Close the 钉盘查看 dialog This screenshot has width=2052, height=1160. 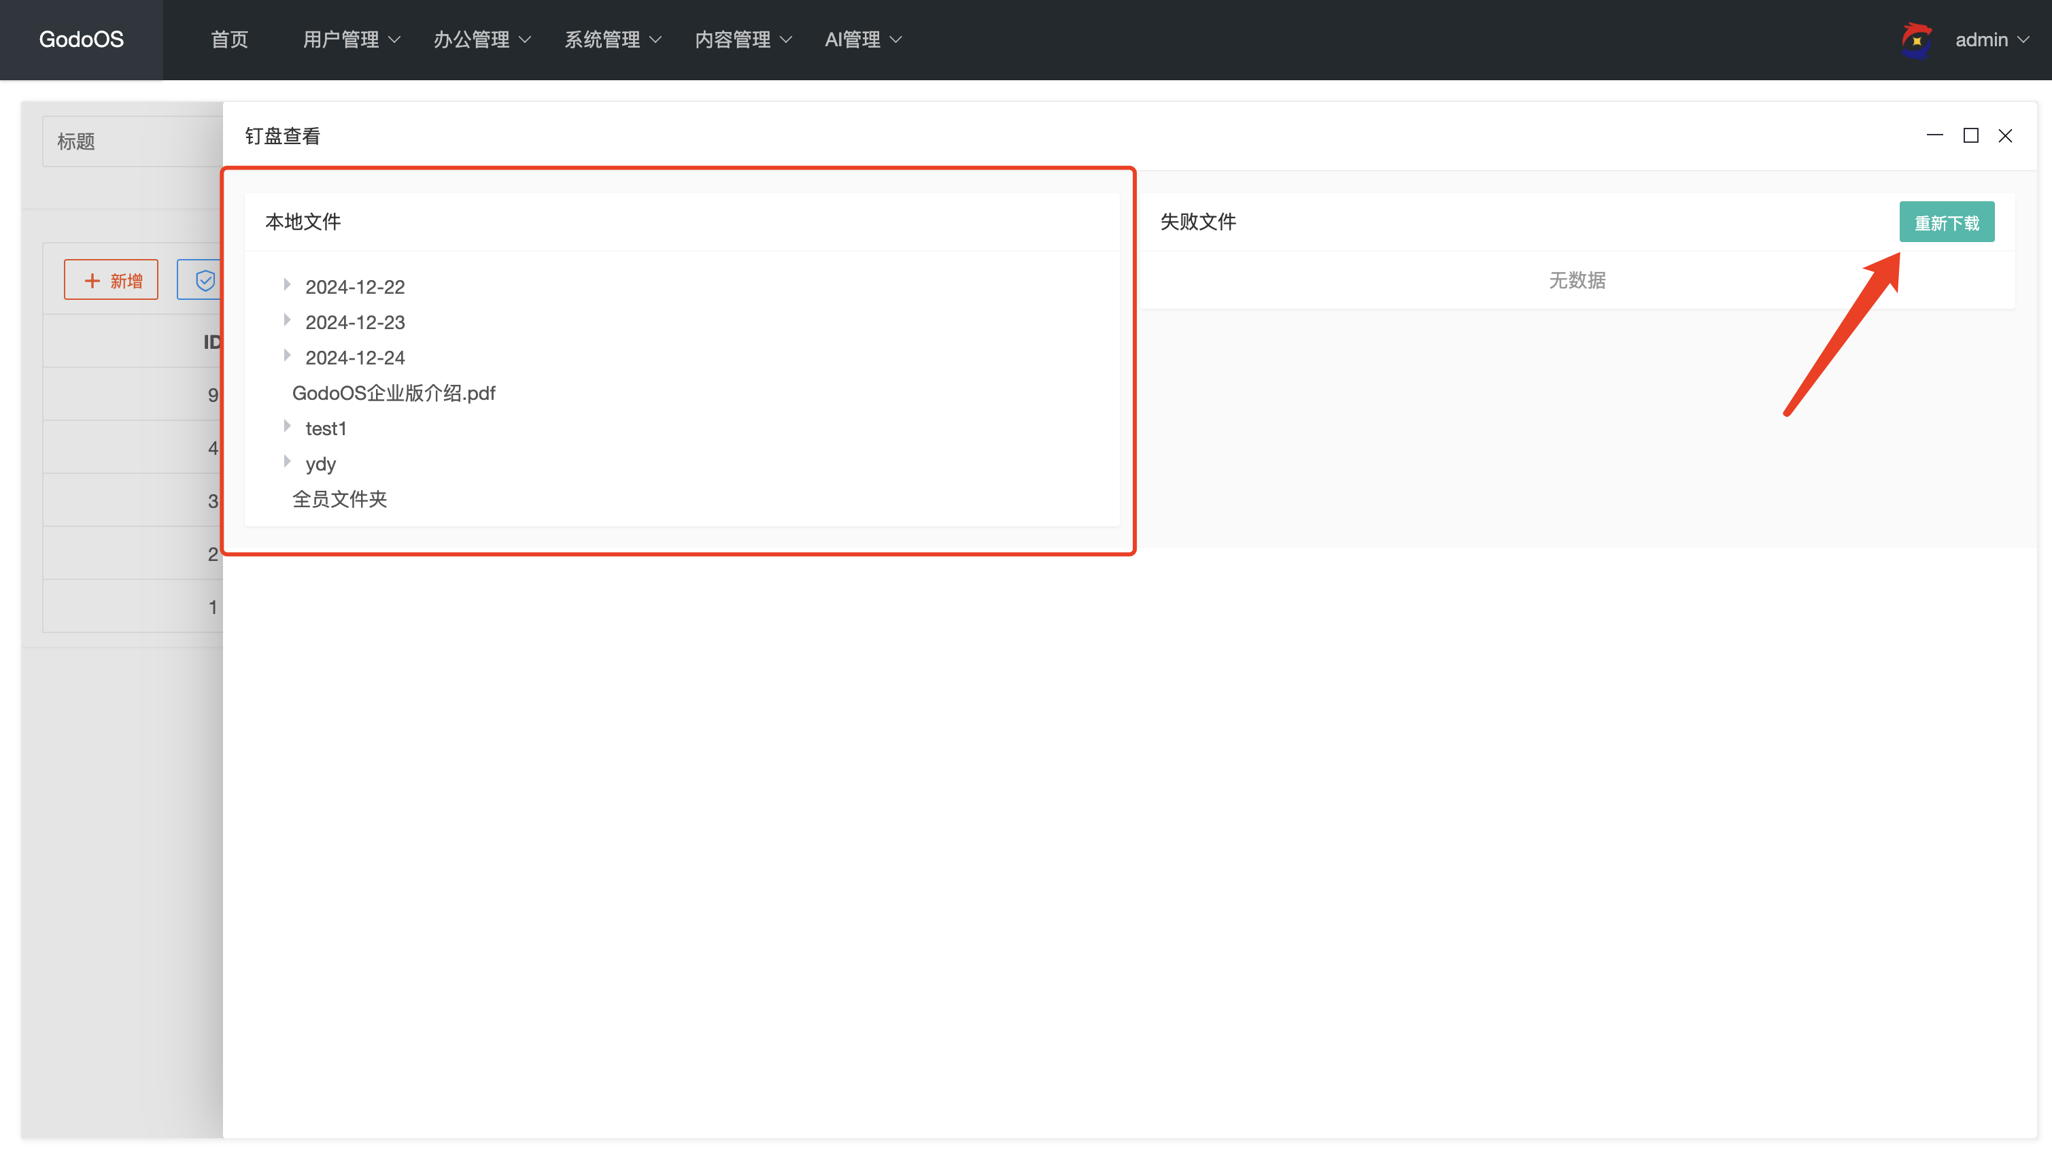2005,135
